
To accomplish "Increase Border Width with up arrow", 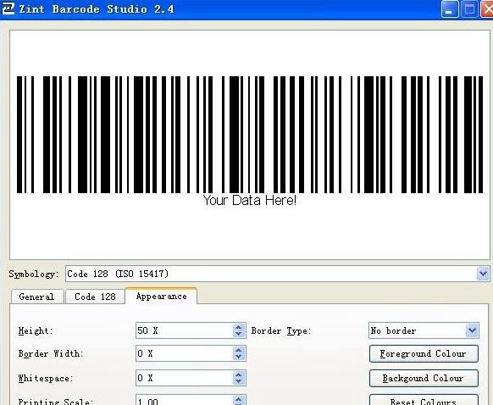I will pos(239,350).
